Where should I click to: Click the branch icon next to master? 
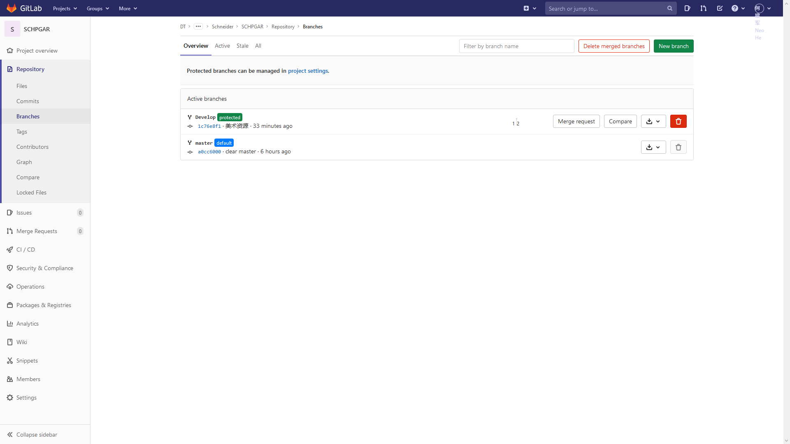190,143
